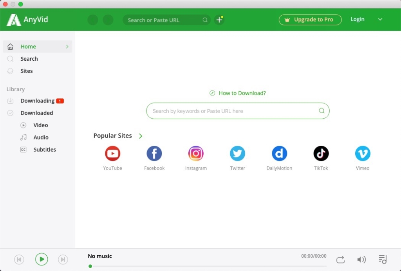Open the Downloaded library section
Screen dimensions: 401x271
coord(38,113)
